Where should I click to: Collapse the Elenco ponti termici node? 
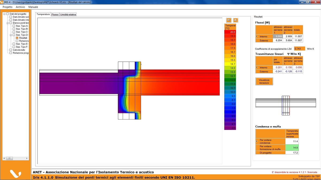(7, 23)
